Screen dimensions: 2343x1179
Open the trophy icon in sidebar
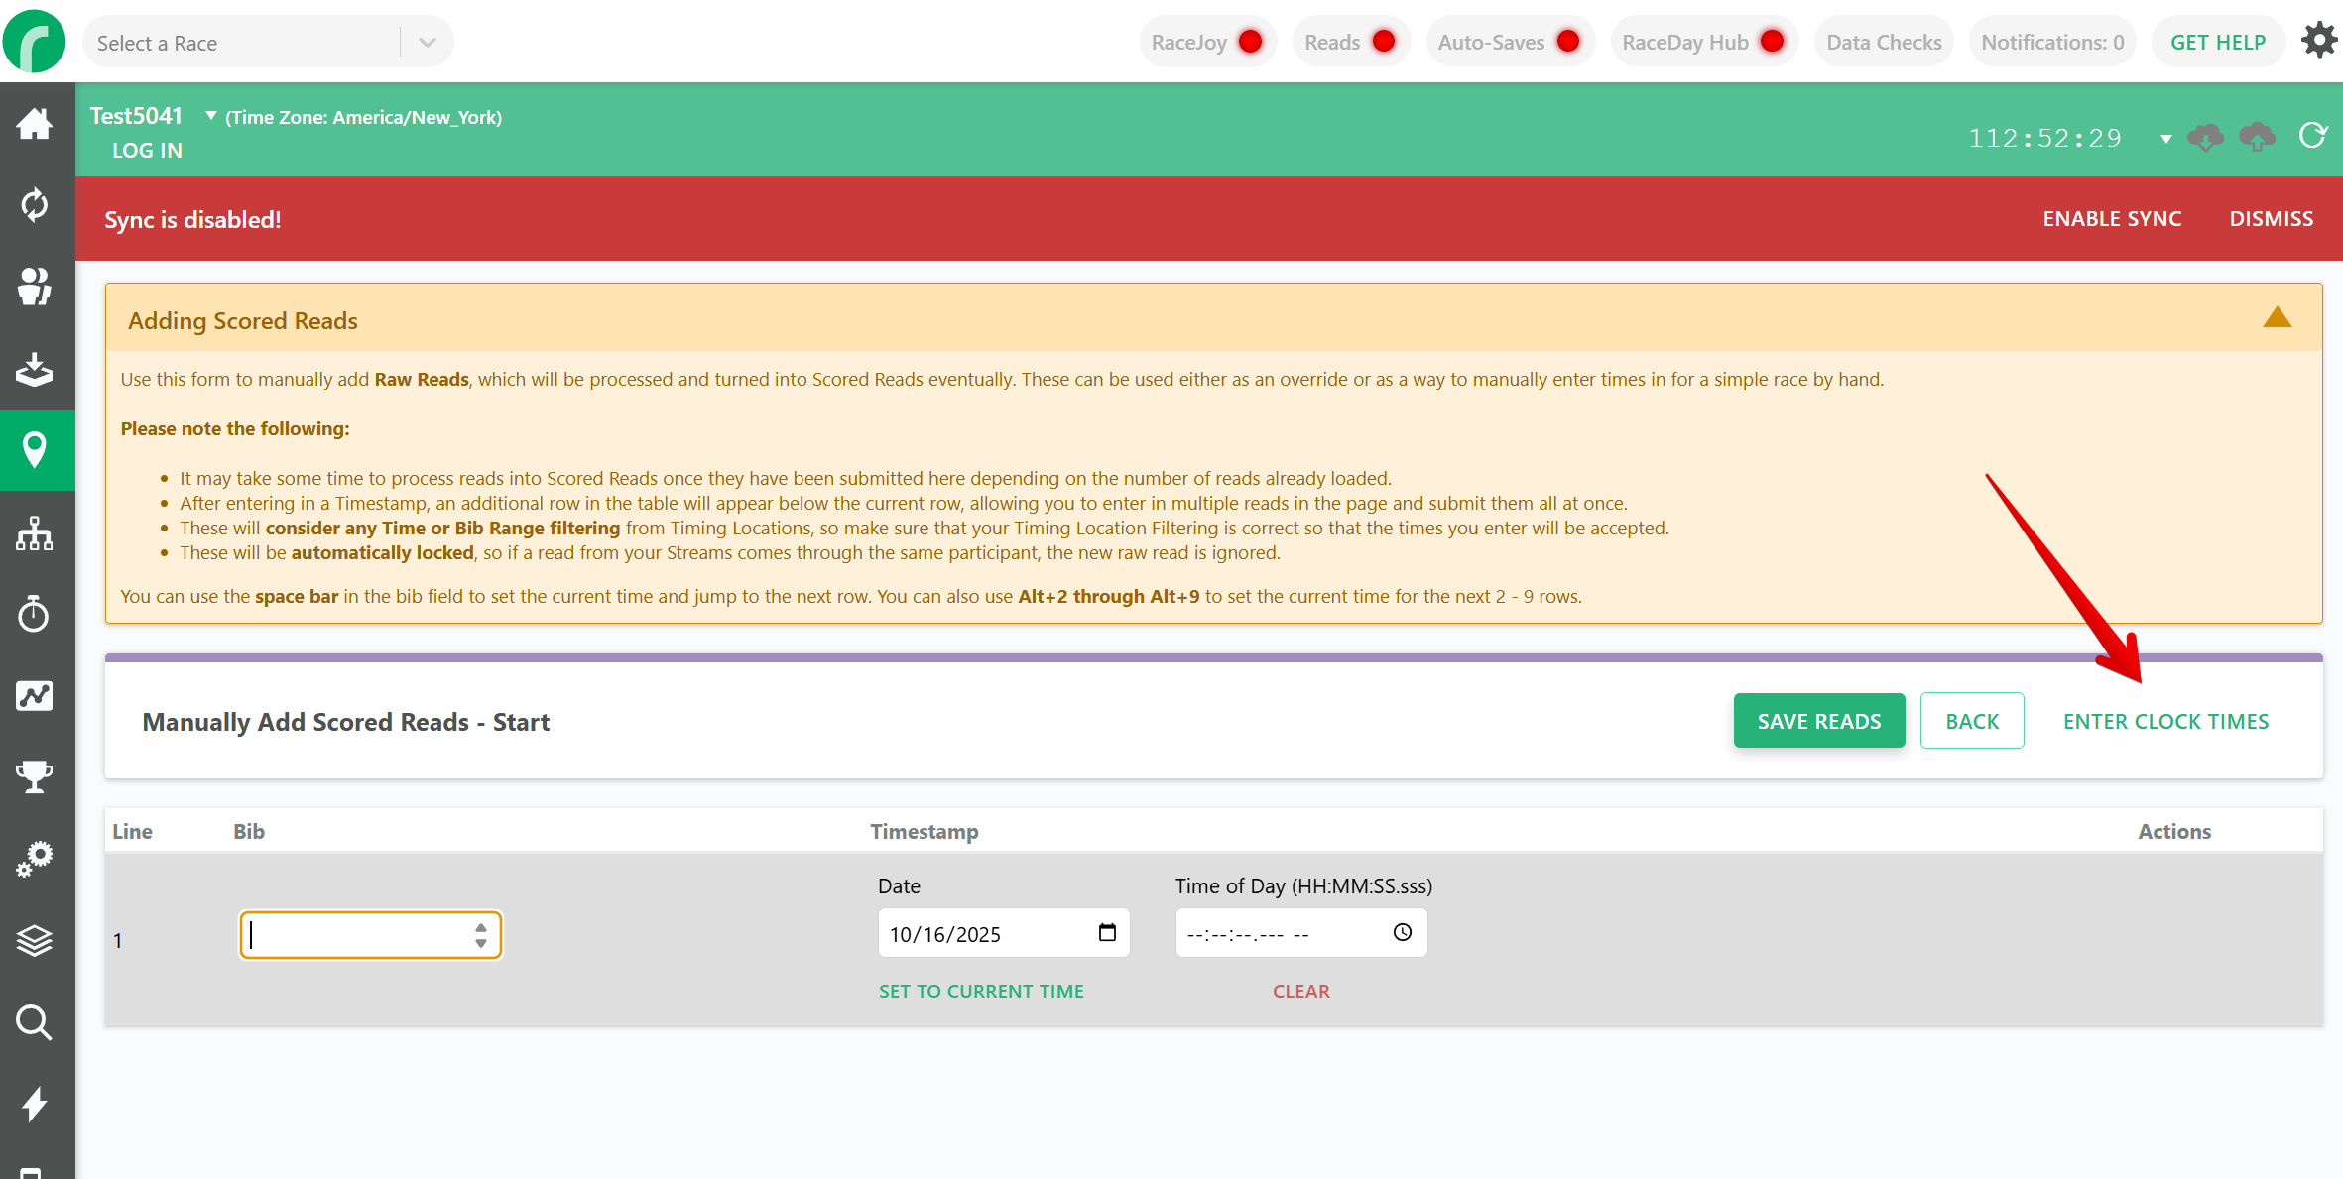(35, 776)
